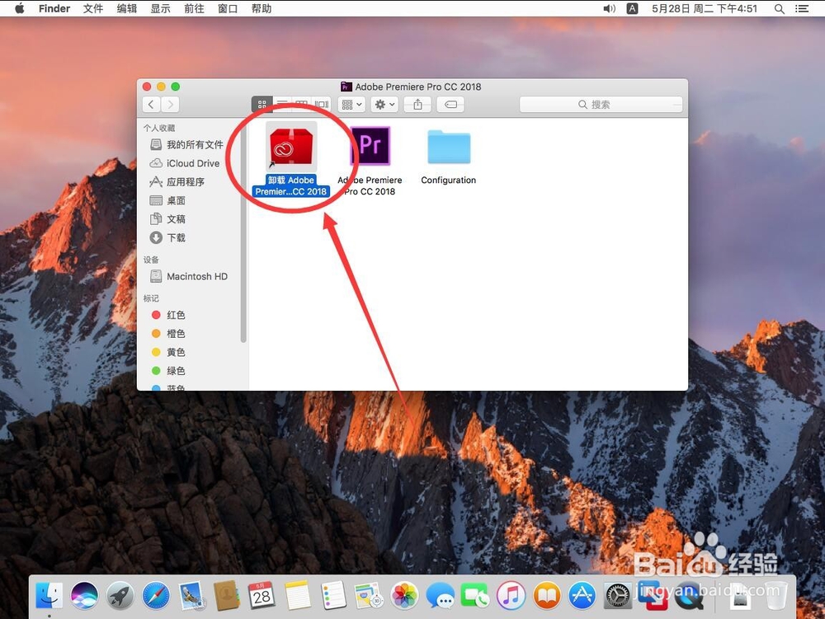The image size is (825, 619).
Task: Open Launchpad from the Dock
Action: (120, 596)
